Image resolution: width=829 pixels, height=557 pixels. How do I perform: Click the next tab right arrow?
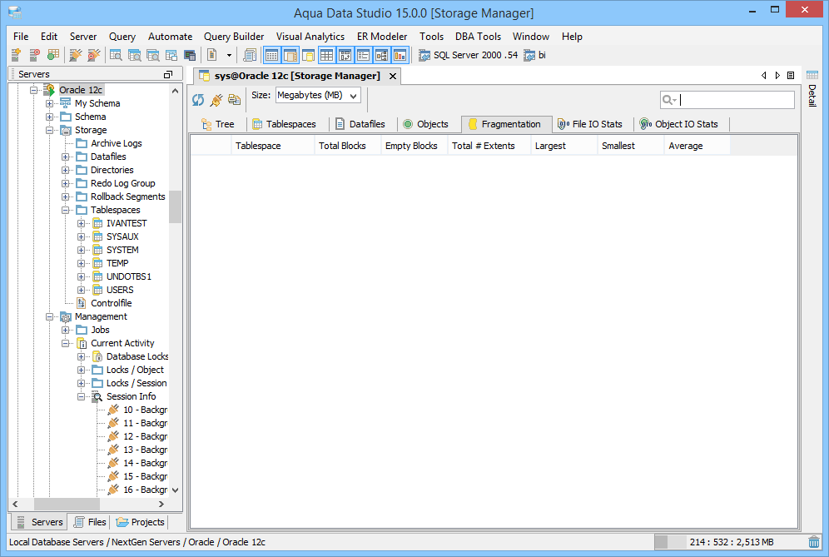[x=777, y=76]
